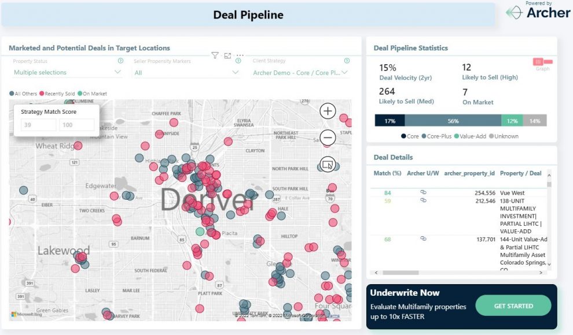573x335 pixels.
Task: Zoom in on the Denver map
Action: click(x=327, y=111)
